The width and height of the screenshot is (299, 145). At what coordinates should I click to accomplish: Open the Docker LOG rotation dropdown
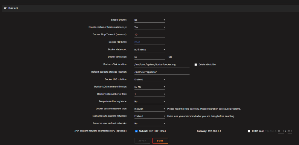click(149, 79)
